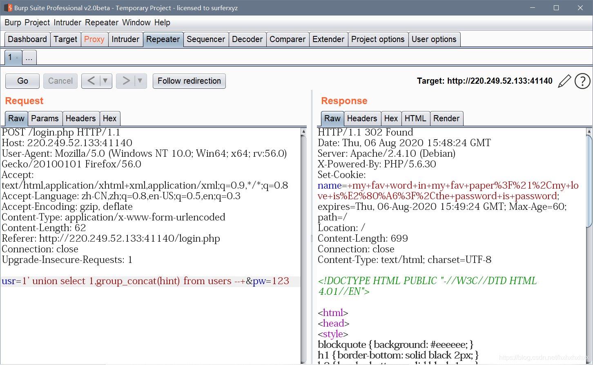Go back with the left arrow history button
This screenshot has height=365, width=593.
[x=91, y=81]
